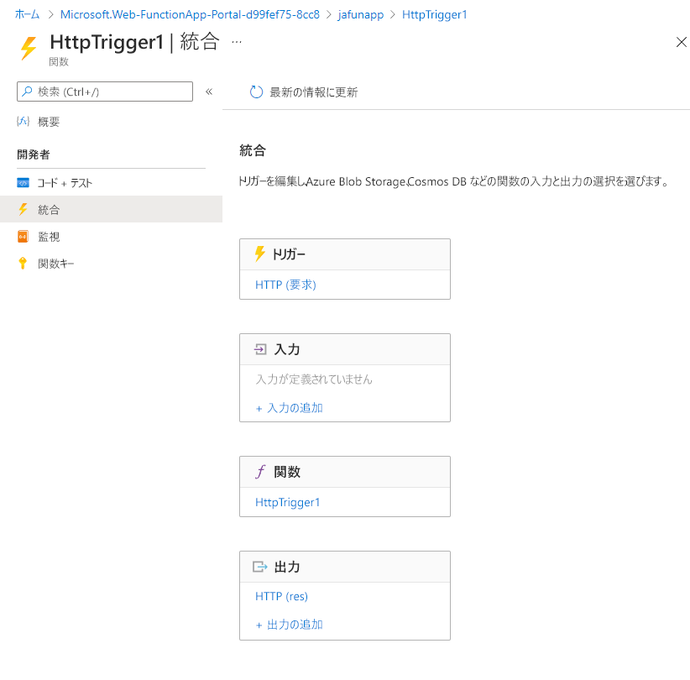Click the トリガー card header label
The image size is (690, 680).
[289, 254]
